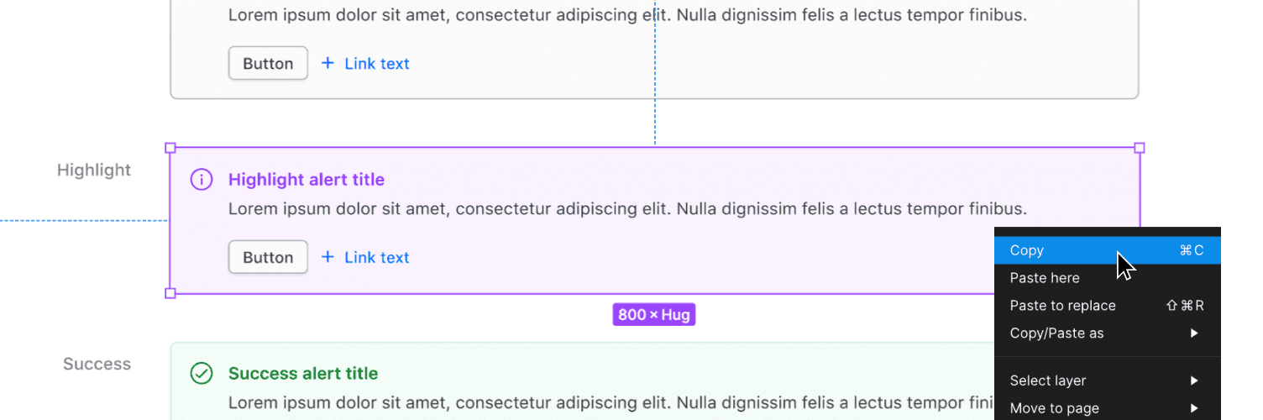Expand the Copy/Paste as submenu arrow
The width and height of the screenshot is (1263, 420).
coord(1194,333)
